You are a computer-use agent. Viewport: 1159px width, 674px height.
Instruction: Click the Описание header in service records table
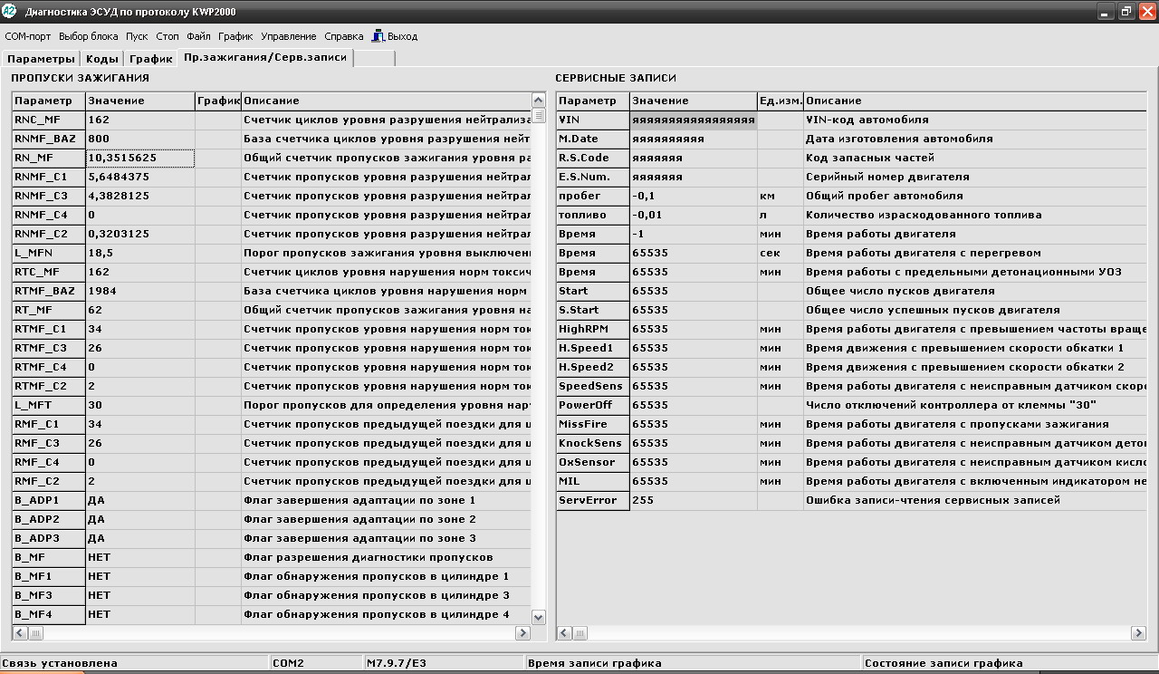point(975,101)
